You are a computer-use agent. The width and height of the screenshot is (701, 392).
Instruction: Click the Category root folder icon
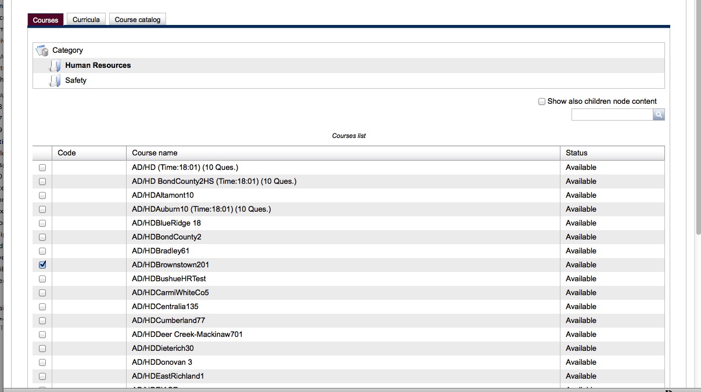tap(42, 50)
